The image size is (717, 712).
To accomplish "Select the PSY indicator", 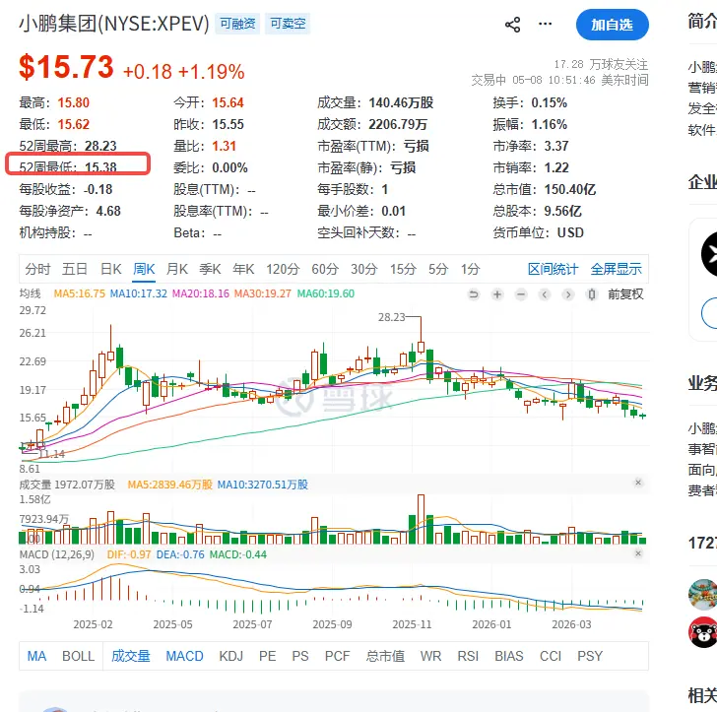I will [590, 656].
